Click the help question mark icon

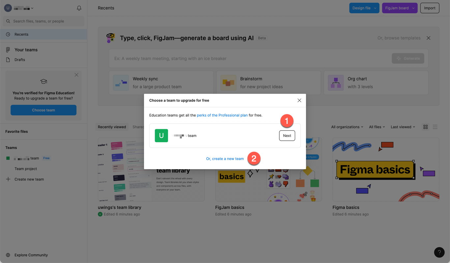tap(439, 252)
